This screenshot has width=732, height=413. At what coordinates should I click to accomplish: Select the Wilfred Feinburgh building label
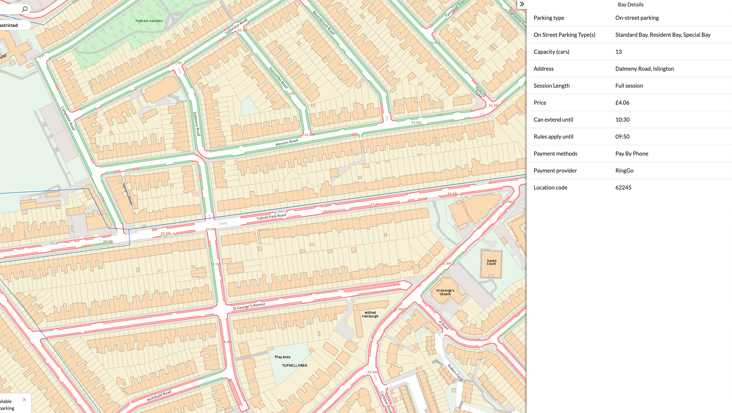click(370, 314)
